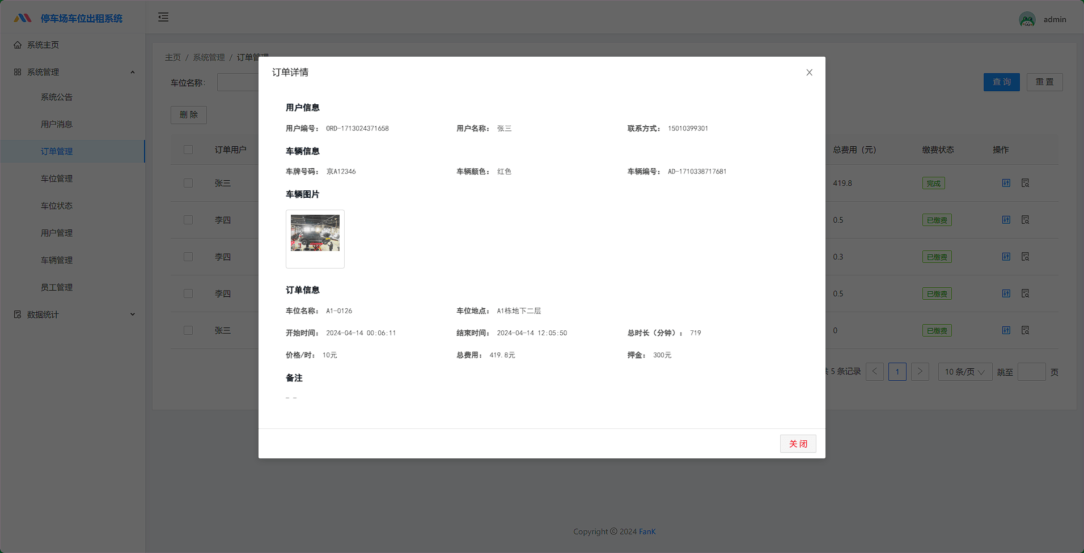Click settlement icon in 0.3 fee row
1084x553 pixels.
pos(1006,257)
